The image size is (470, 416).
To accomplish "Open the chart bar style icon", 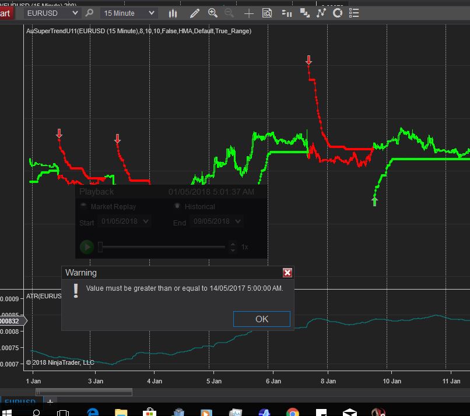I will (x=173, y=13).
